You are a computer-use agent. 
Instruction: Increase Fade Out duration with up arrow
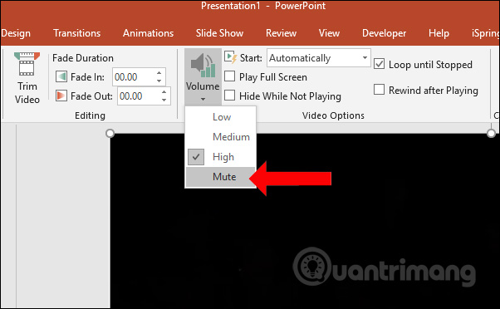click(x=164, y=92)
